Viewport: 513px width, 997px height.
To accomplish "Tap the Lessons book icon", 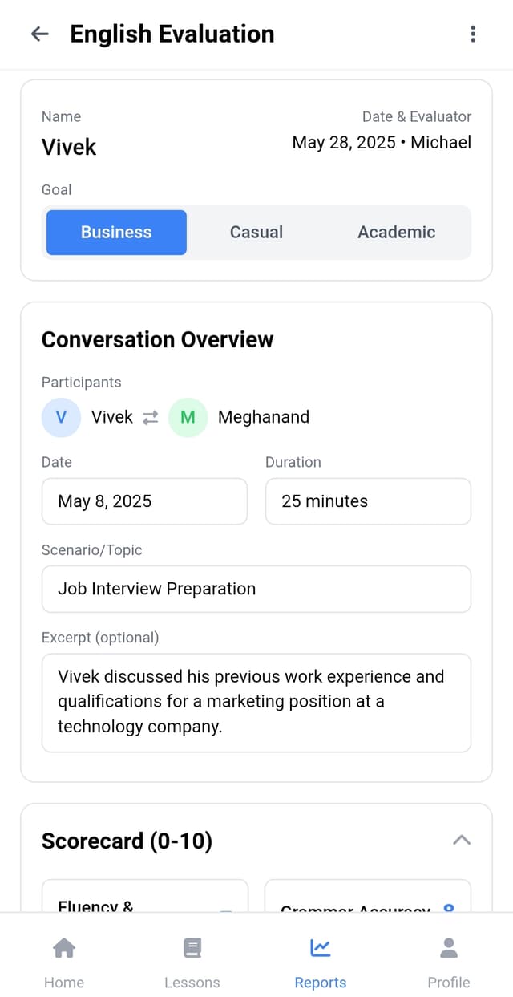I will pos(192,948).
